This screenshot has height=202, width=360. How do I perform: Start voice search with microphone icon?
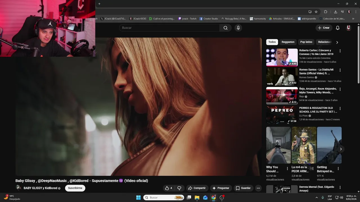pyautogui.click(x=238, y=28)
